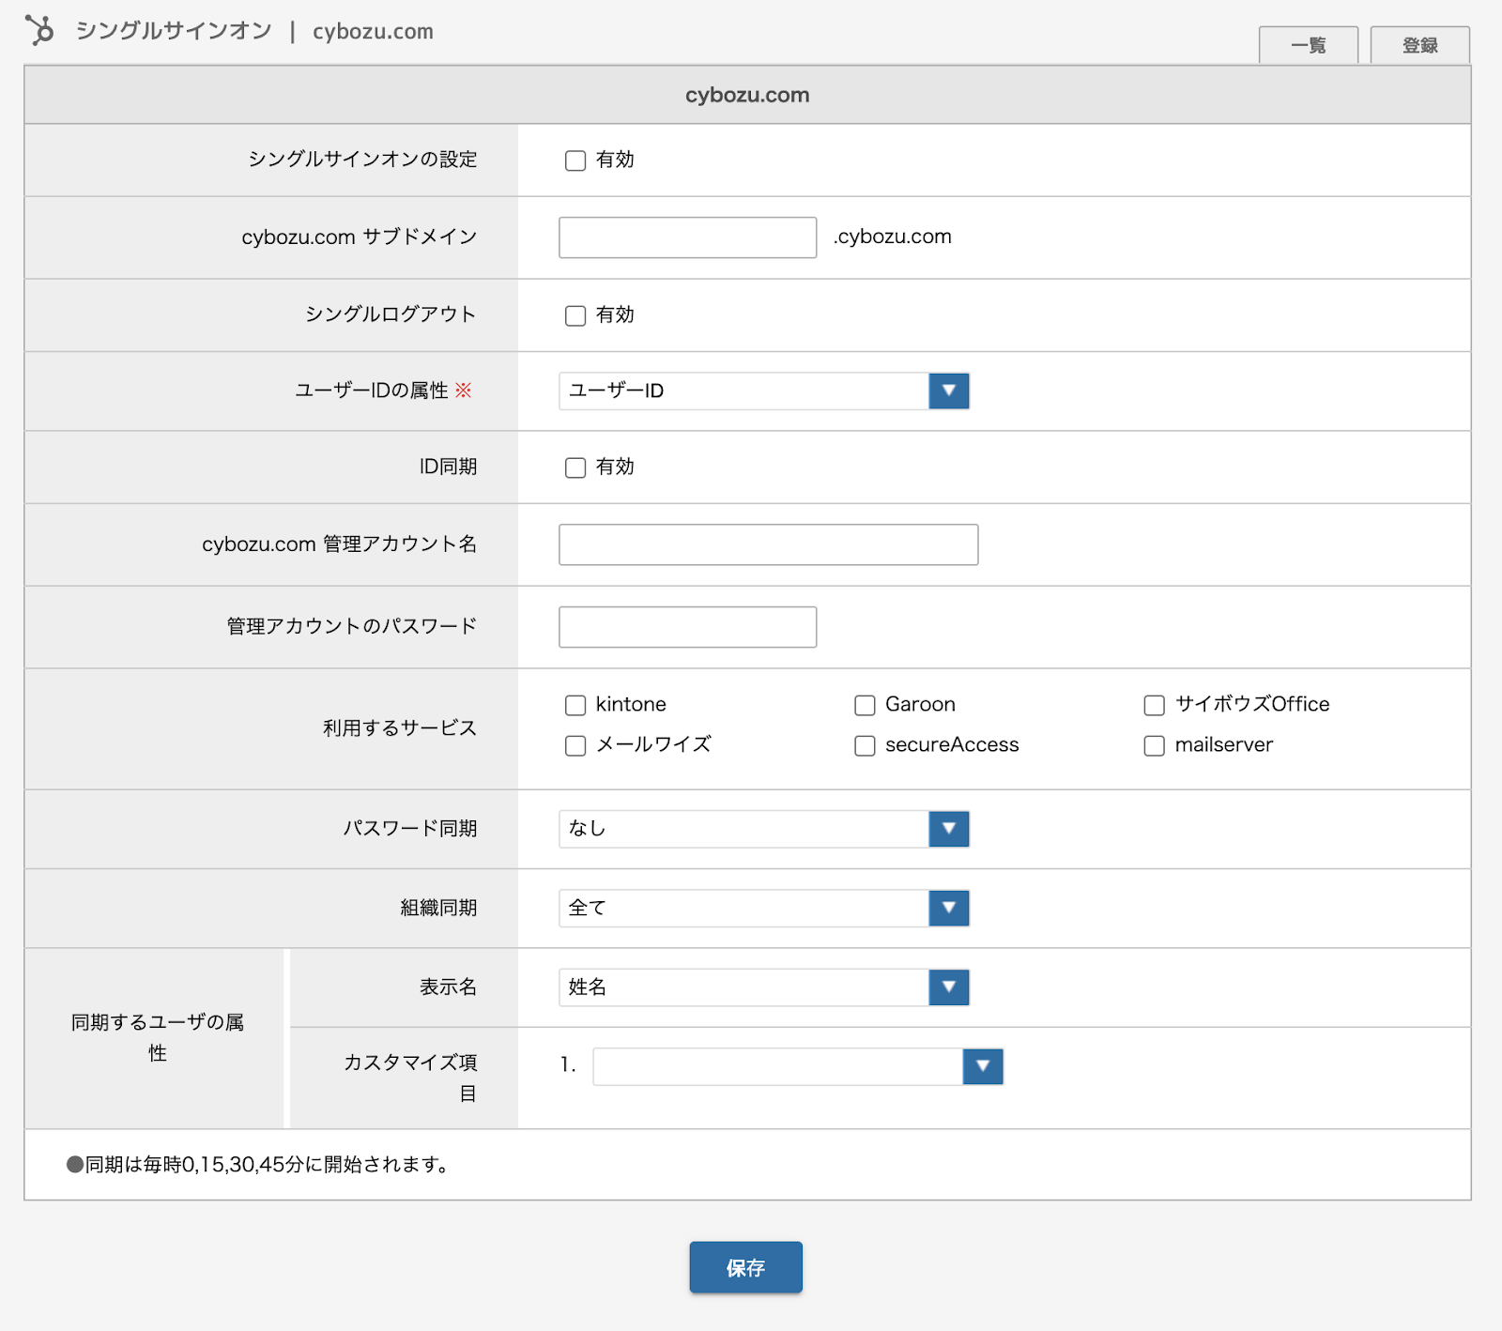Check the メールワイズ service checkbox
The width and height of the screenshot is (1502, 1331).
[x=575, y=745]
